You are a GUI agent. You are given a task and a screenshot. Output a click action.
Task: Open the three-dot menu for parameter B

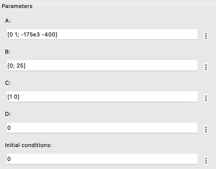tap(206, 67)
